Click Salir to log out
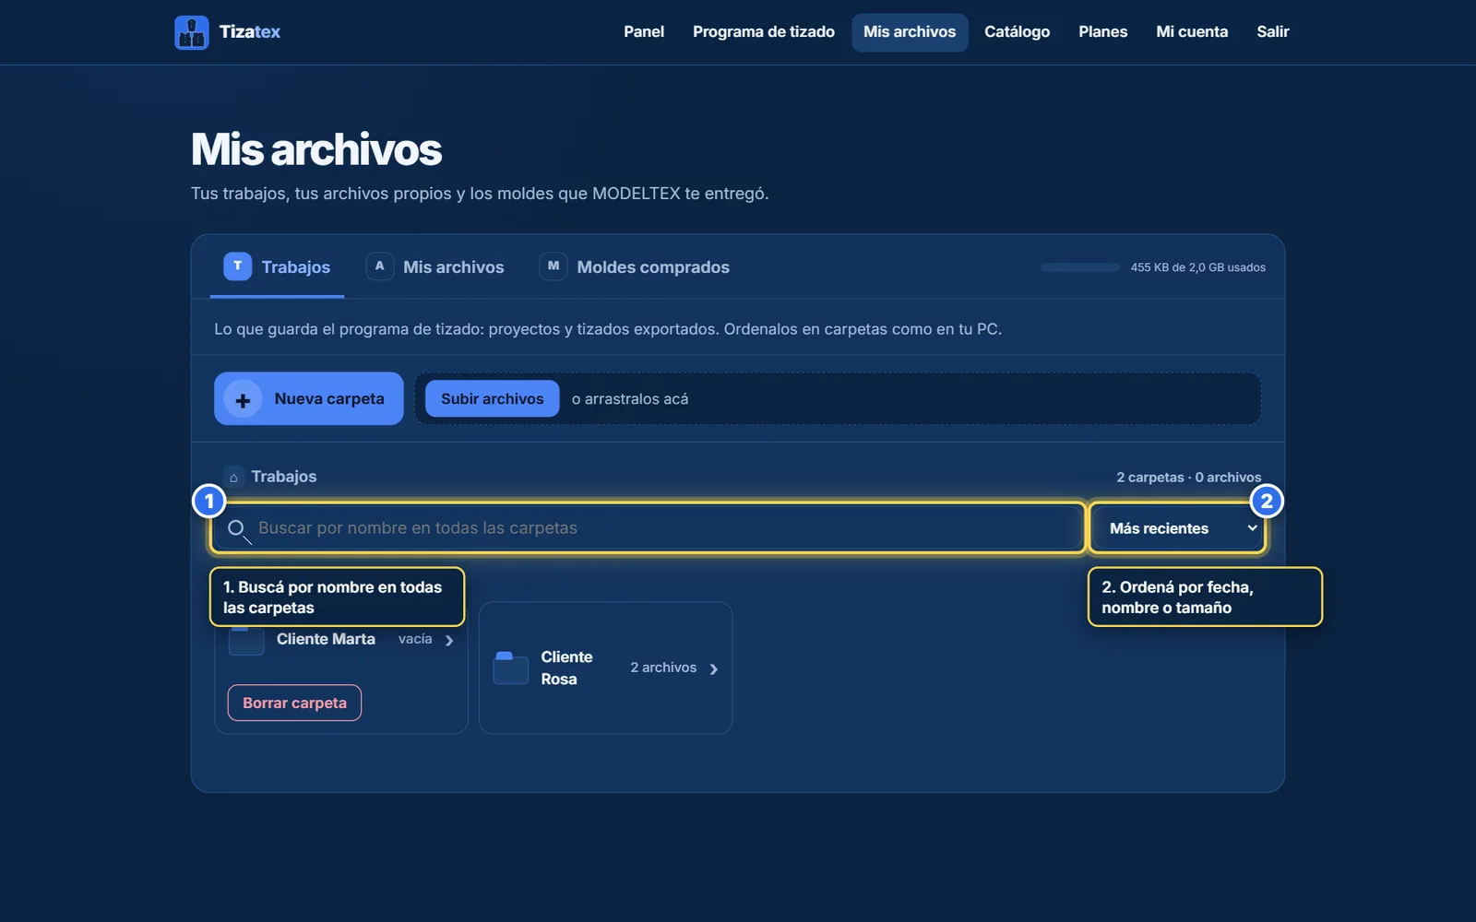The width and height of the screenshot is (1476, 922). (x=1272, y=31)
